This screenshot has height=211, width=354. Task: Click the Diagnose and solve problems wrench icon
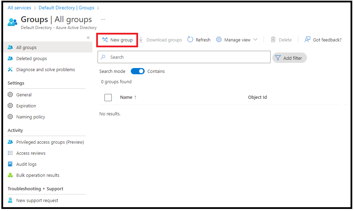(10, 69)
